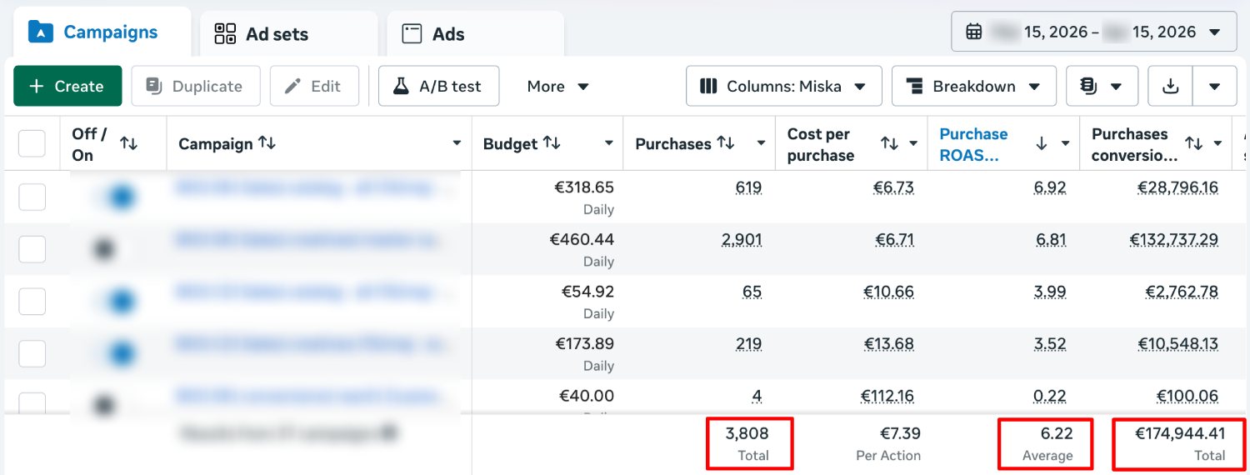Viewport: 1250px width, 475px height.
Task: Click the €460.44 daily budget cell
Action: click(547, 249)
